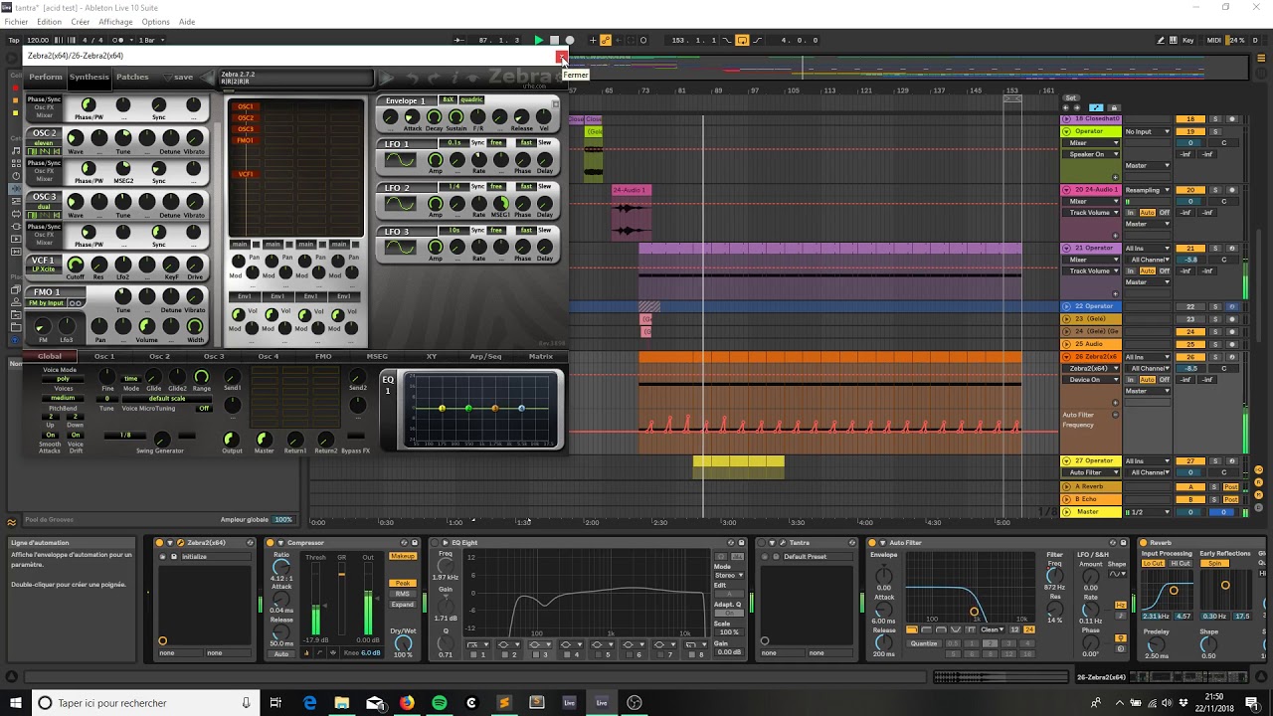
Task: Click the Ableton transport Play button
Action: pyautogui.click(x=539, y=40)
